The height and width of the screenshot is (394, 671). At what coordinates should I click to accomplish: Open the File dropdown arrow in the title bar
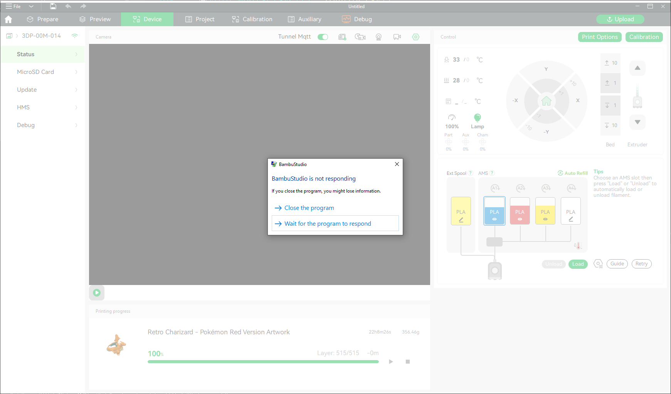(31, 6)
